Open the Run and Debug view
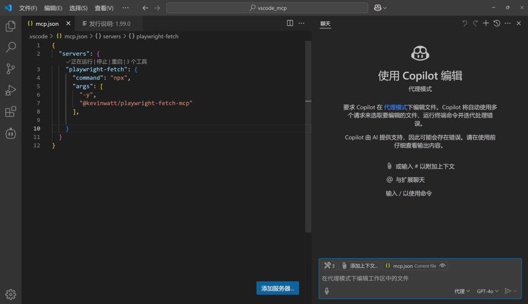Screen dimensions: 528x304 pos(10,90)
